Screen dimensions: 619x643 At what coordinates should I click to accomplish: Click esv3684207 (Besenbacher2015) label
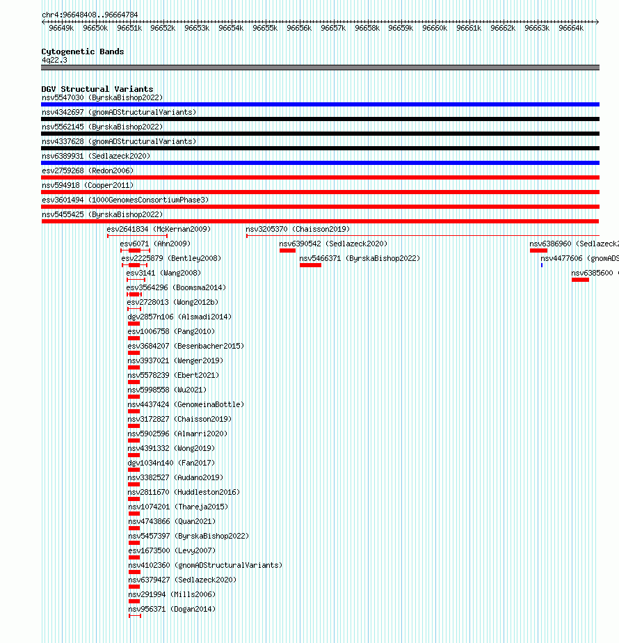point(186,346)
